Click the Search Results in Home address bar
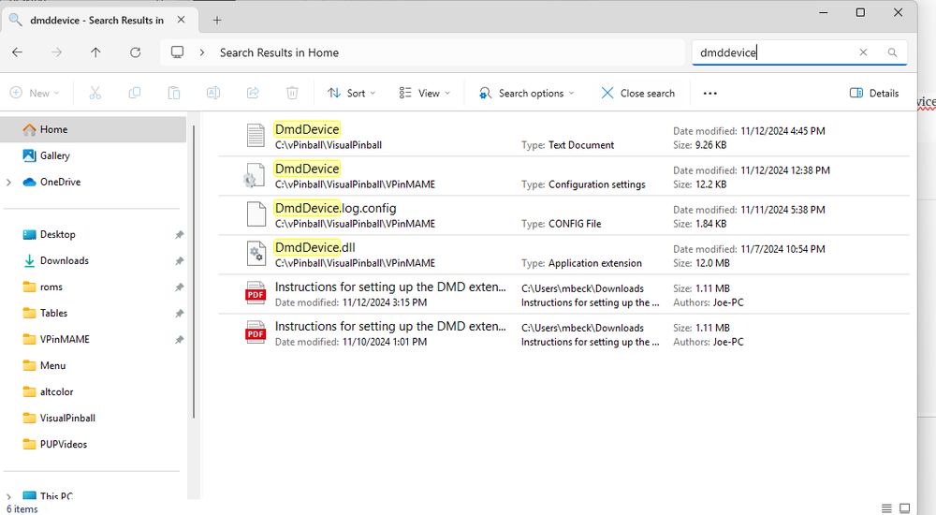 click(x=422, y=52)
